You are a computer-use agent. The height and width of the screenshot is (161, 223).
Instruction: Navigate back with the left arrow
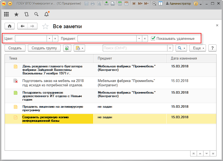coord(22,26)
